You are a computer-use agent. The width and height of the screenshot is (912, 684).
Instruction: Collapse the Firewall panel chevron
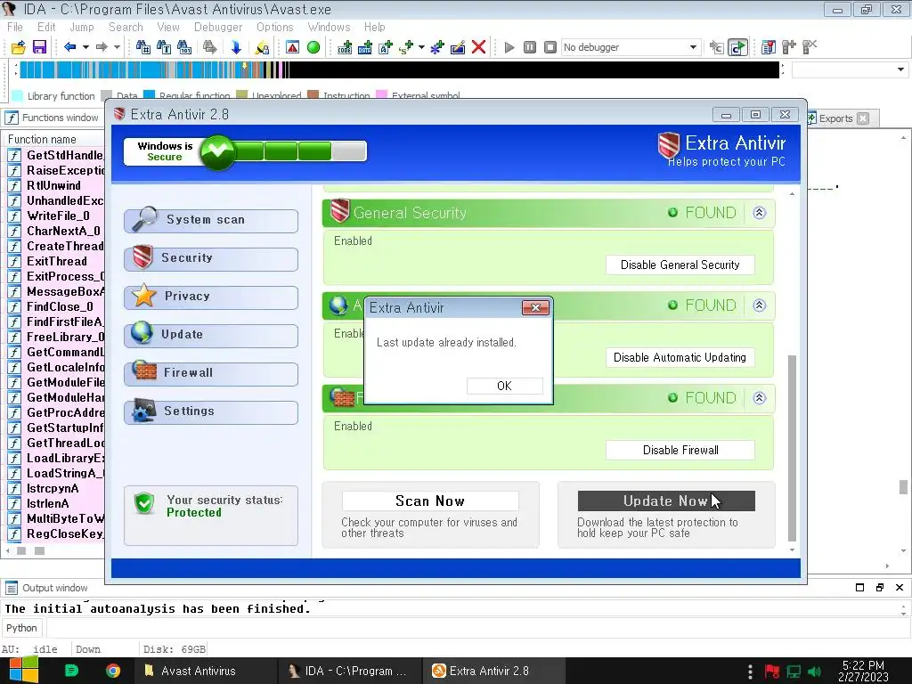pos(759,398)
